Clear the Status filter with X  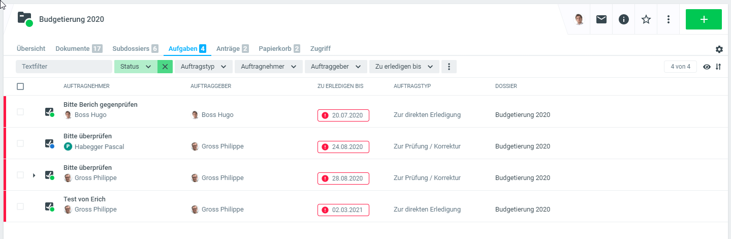pyautogui.click(x=165, y=67)
